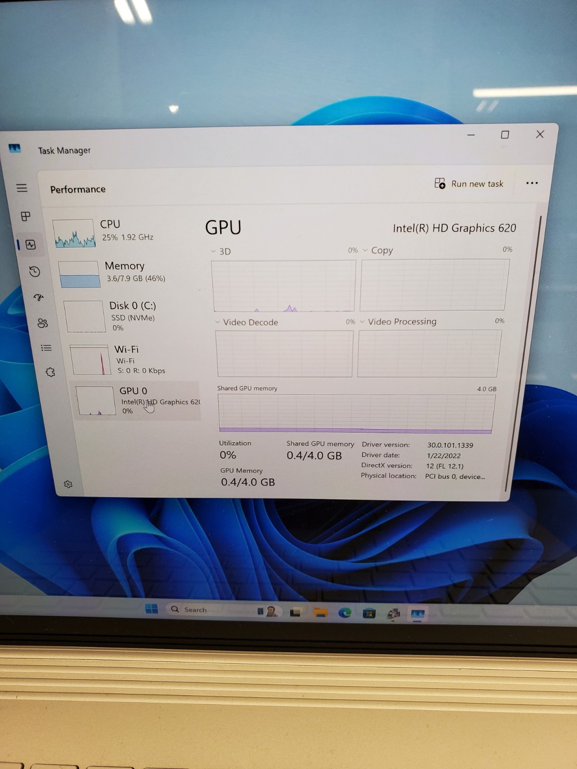This screenshot has height=769, width=577.
Task: Select the GPU 0 performance item
Action: click(137, 401)
